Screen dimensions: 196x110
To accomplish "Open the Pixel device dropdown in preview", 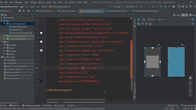I will point(152,20).
